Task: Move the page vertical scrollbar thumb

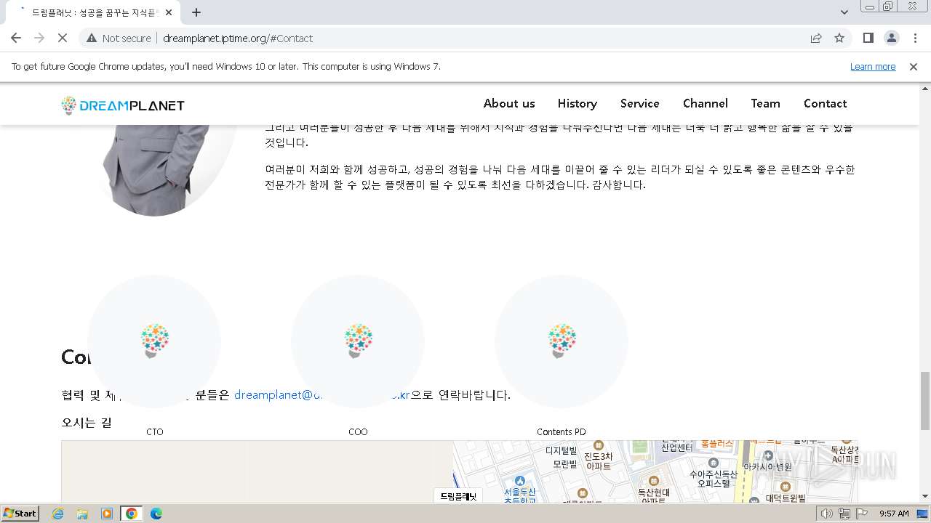Action: click(924, 401)
